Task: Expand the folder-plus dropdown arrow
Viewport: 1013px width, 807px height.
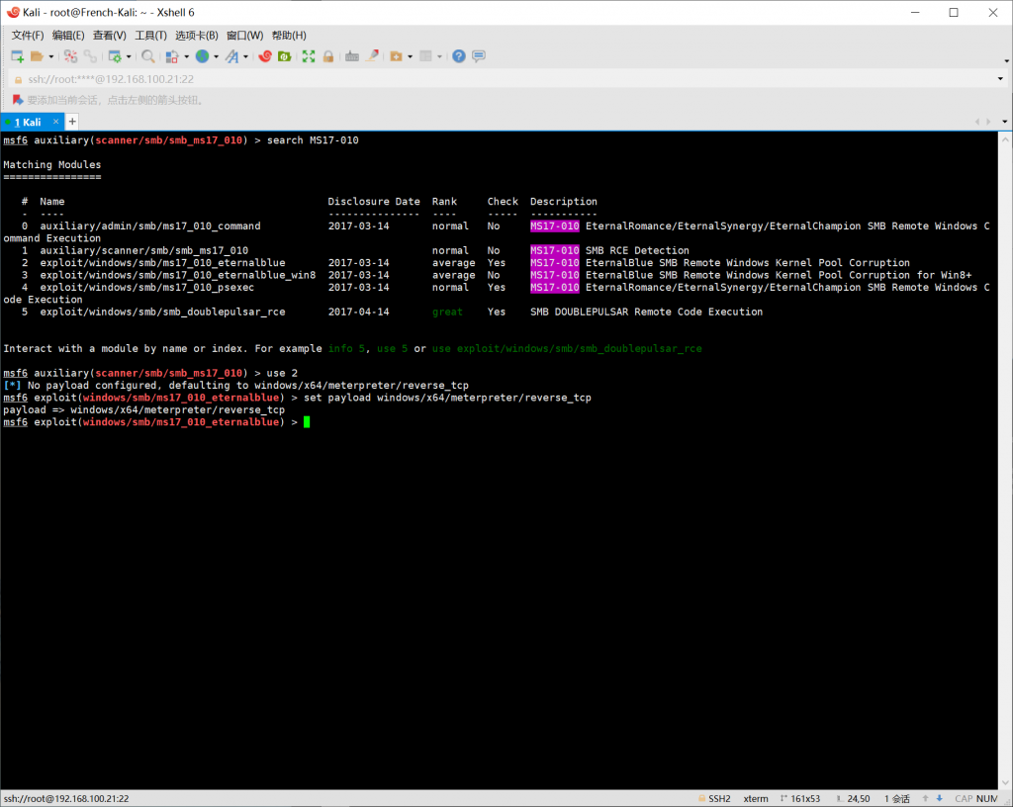Action: 410,56
